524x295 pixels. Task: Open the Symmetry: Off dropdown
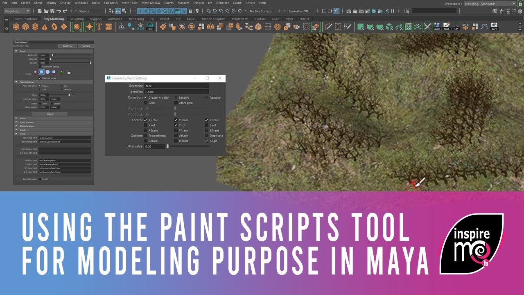301,11
